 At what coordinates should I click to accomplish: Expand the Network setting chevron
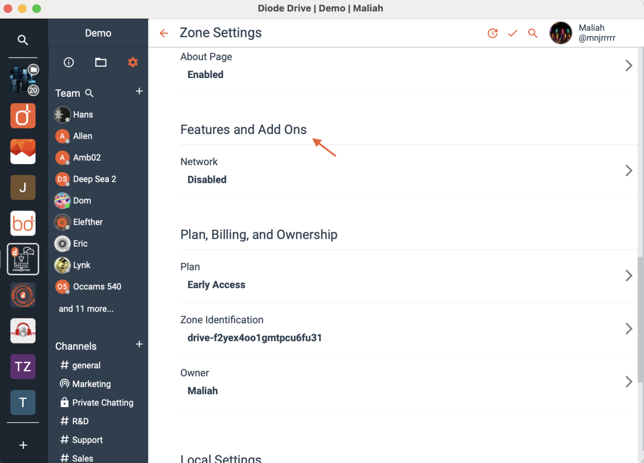click(x=628, y=170)
